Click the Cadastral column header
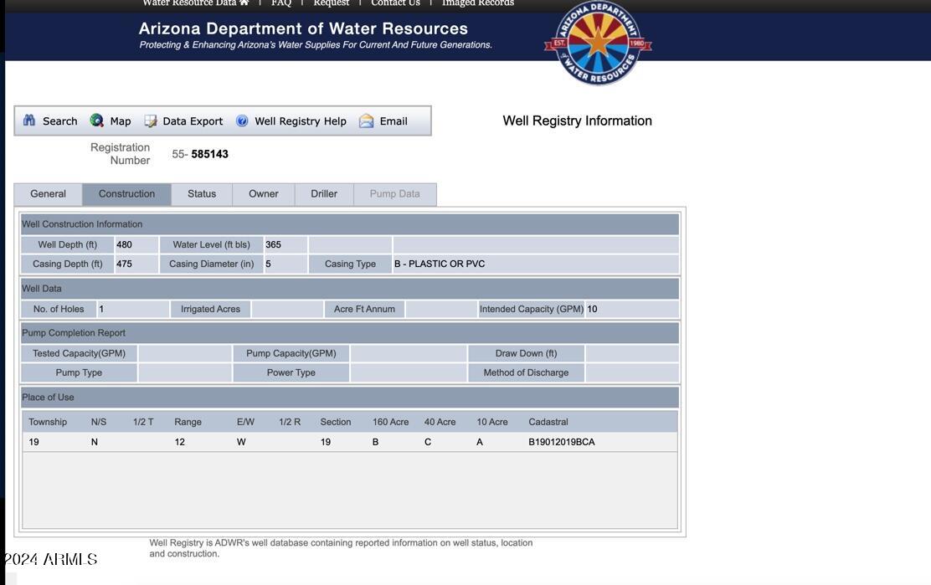The width and height of the screenshot is (931, 585). pyautogui.click(x=548, y=422)
